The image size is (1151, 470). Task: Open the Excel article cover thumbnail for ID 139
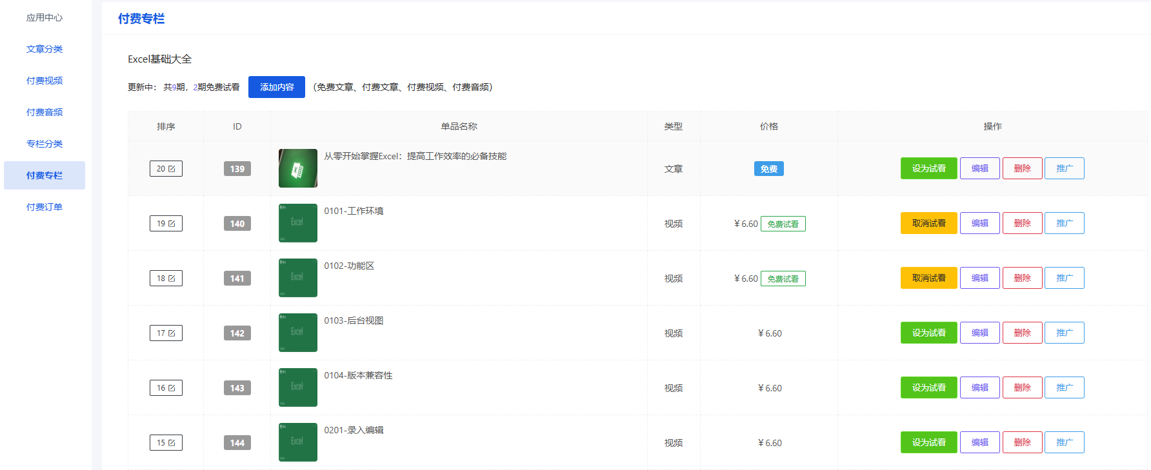pyautogui.click(x=297, y=168)
